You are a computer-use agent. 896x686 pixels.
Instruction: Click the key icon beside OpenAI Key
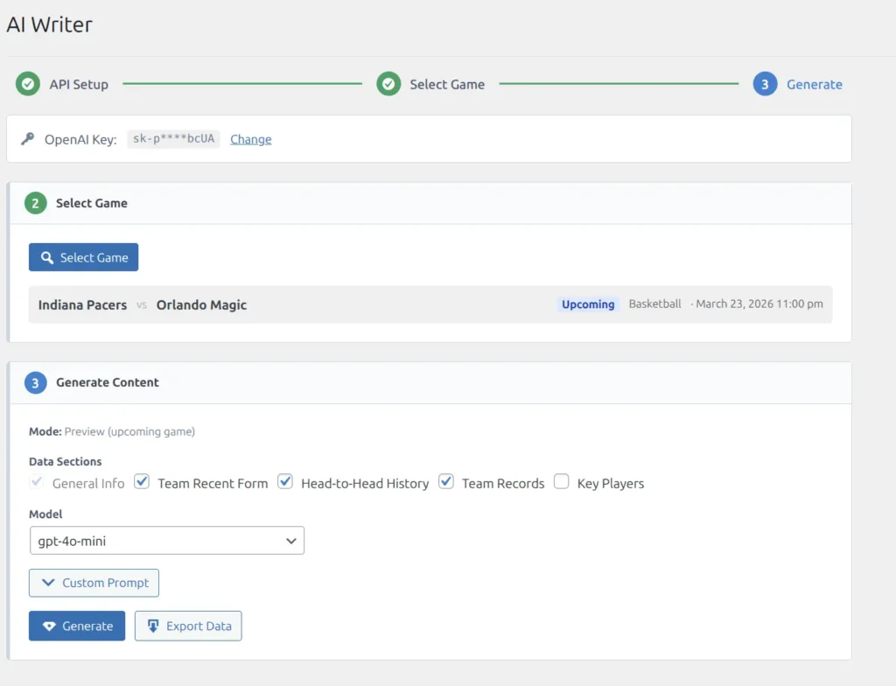point(27,139)
